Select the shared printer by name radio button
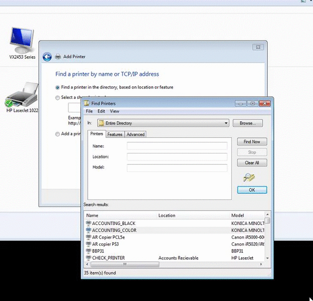Image resolution: width=313 pixels, height=301 pixels. [x=58, y=97]
